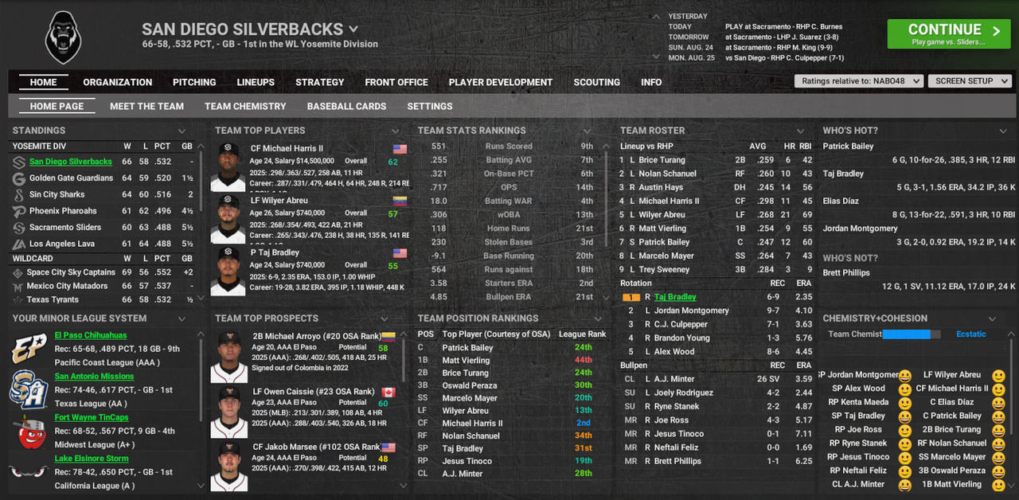Click Patrick Bailey in Who's Hot
The image size is (1019, 500).
coord(848,146)
